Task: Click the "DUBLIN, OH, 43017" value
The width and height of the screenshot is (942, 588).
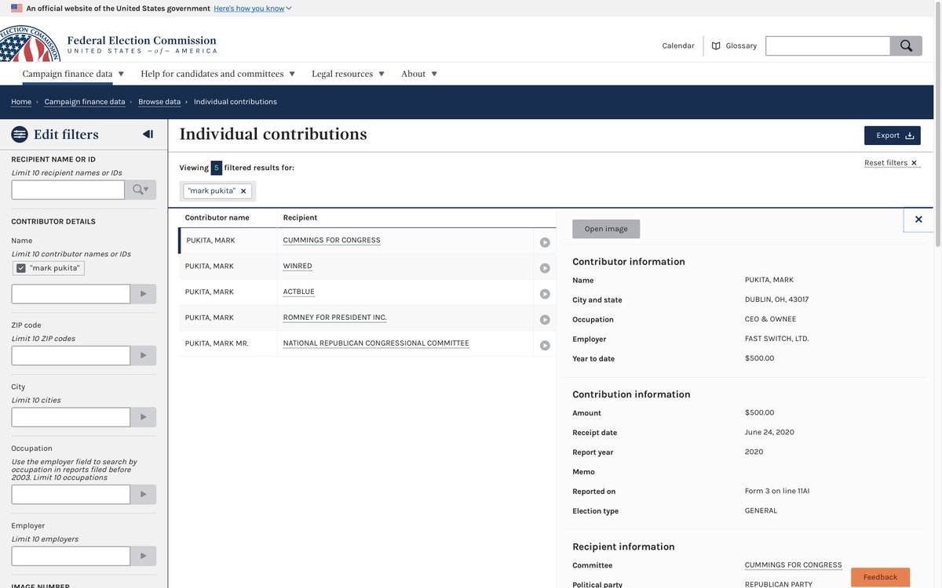Action: coord(776,299)
